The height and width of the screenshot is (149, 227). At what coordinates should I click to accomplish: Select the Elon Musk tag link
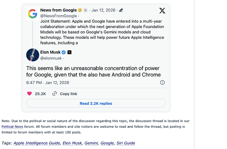72,143
